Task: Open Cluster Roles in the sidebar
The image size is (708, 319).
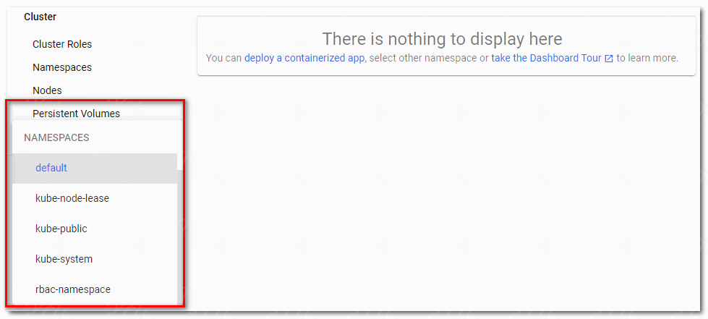Action: 62,44
